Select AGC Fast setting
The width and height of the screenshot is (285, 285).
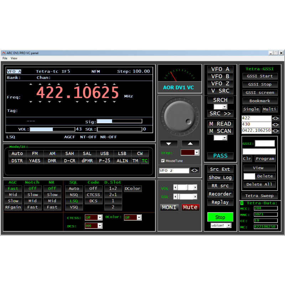[13, 188]
